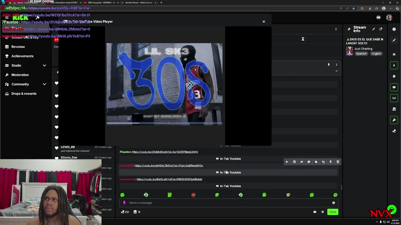Click the camera clips icon in right rail
Screen dimensions: 401x225
click(394, 109)
